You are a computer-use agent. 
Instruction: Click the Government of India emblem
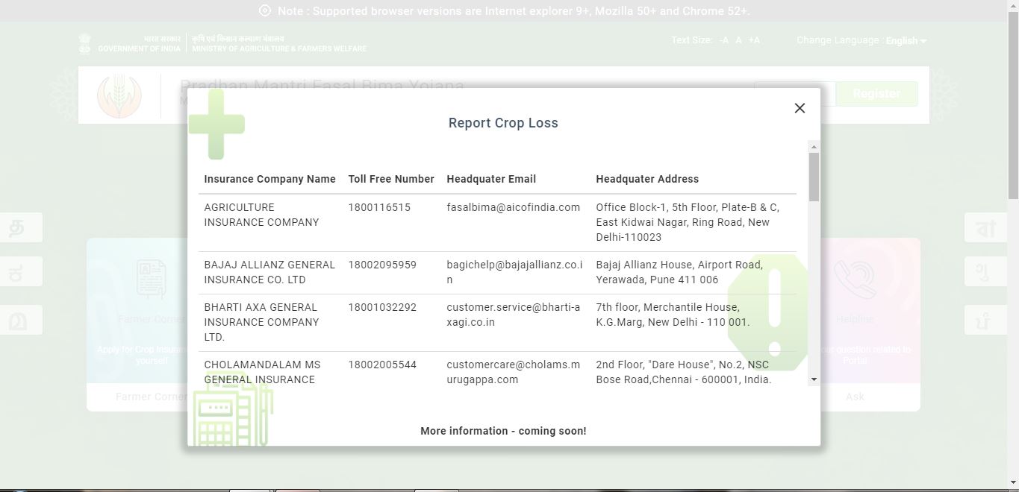[84, 42]
